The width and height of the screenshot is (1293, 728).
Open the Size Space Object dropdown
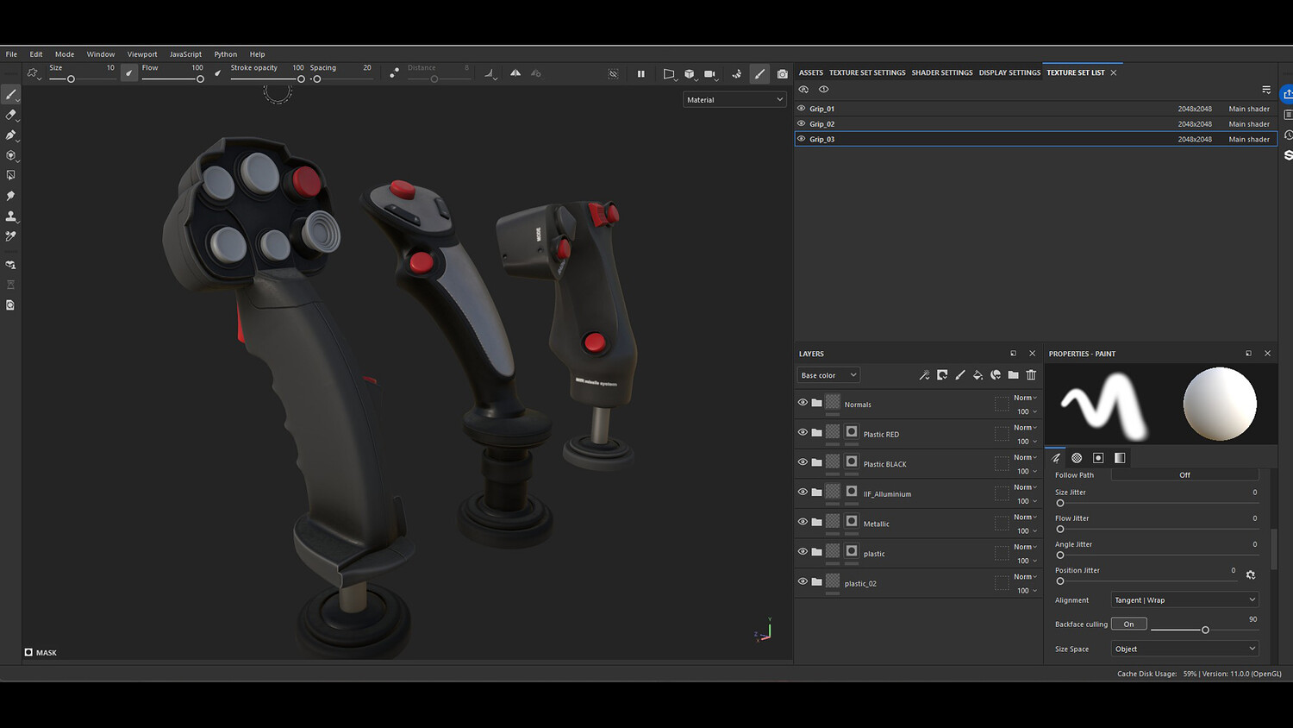pyautogui.click(x=1184, y=649)
